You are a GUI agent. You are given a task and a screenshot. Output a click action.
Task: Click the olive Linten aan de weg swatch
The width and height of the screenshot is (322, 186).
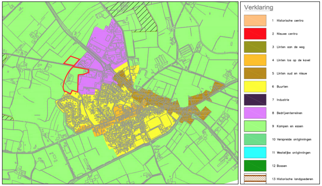pyautogui.click(x=255, y=47)
